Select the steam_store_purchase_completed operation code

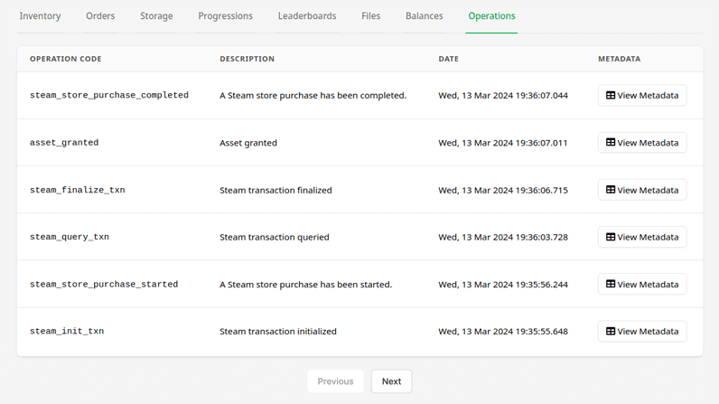coord(109,95)
